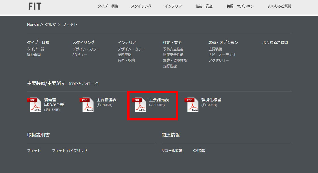Open the フィット owner's manual link

click(34, 151)
